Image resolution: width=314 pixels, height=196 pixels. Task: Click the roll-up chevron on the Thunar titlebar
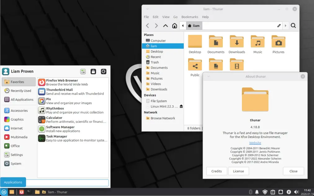[x=147, y=9]
